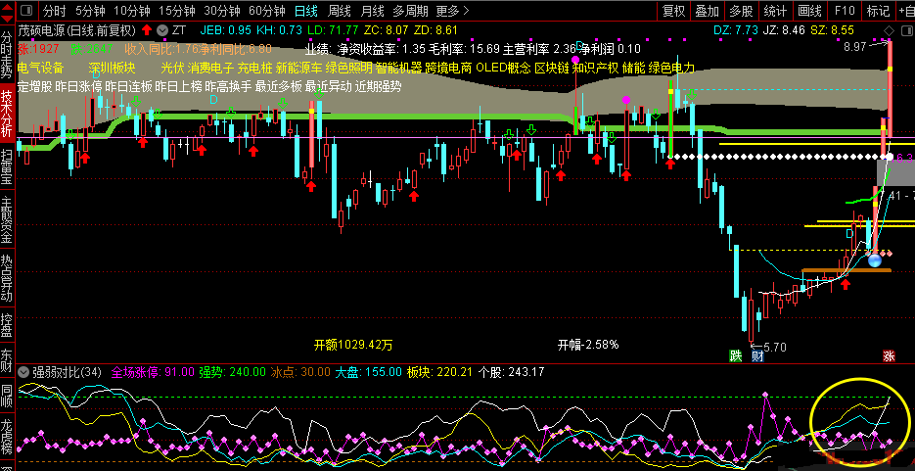Viewport: 915px width, 471px height.
Task: Click the blue sphere marker on chart
Action: (x=874, y=259)
